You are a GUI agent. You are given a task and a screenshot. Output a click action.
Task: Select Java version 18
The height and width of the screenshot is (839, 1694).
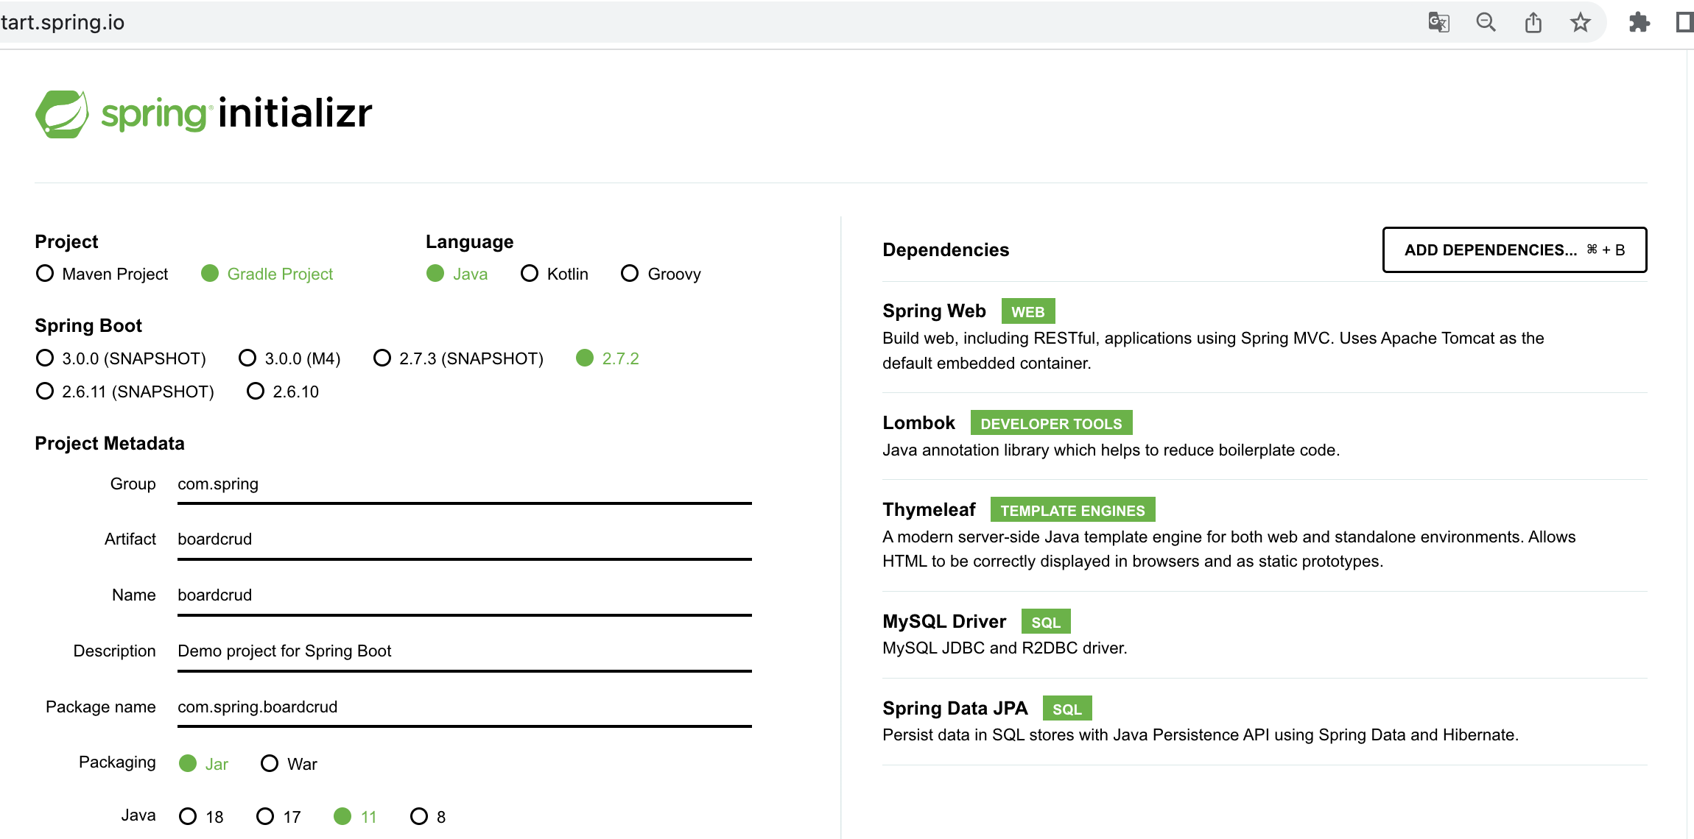(x=201, y=817)
